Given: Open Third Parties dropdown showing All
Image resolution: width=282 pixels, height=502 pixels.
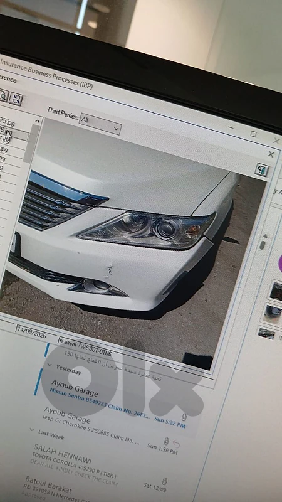Looking at the screenshot, I should point(100,123).
